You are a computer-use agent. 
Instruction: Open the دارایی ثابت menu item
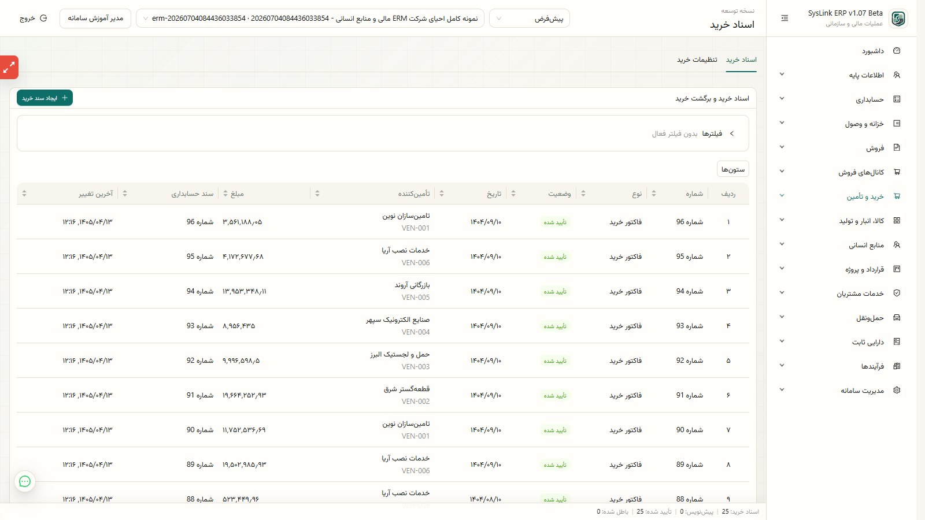click(841, 342)
